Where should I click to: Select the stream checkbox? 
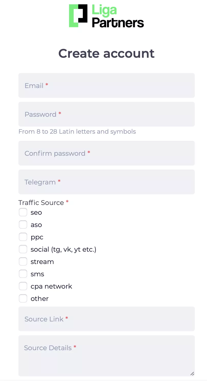(23, 262)
